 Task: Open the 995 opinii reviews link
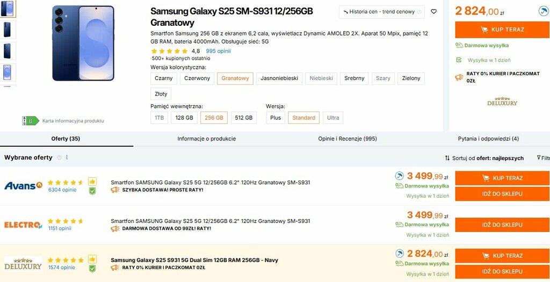218,51
